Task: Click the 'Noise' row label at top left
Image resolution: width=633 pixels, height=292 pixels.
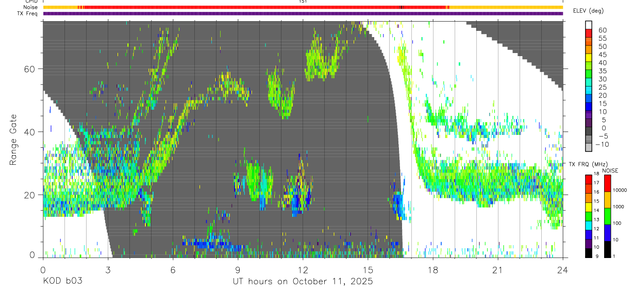Action: pos(31,7)
